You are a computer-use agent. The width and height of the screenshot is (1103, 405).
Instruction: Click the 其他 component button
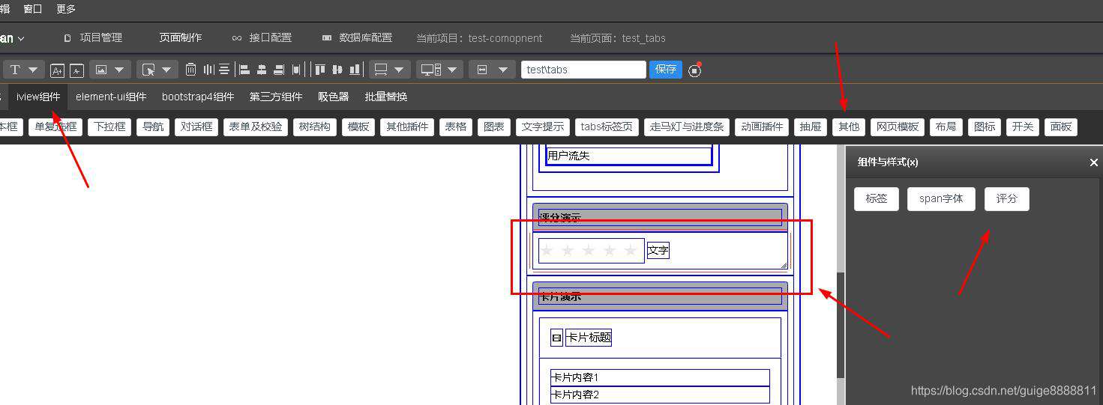[x=849, y=127]
